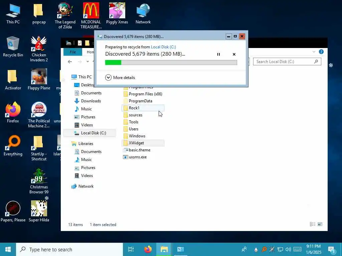Click the recycle progress bar
Image resolution: width=342 pixels, height=256 pixels.
tap(171, 62)
